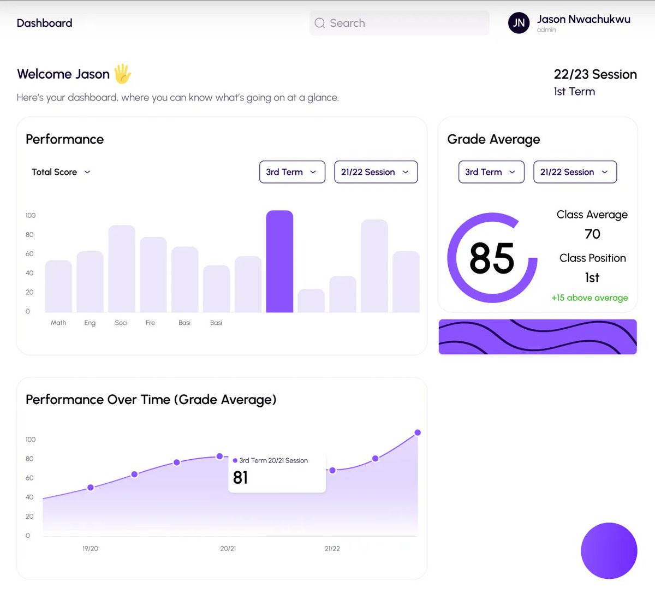The width and height of the screenshot is (655, 593).
Task: Click the topmost line chart data point
Action: pos(418,432)
